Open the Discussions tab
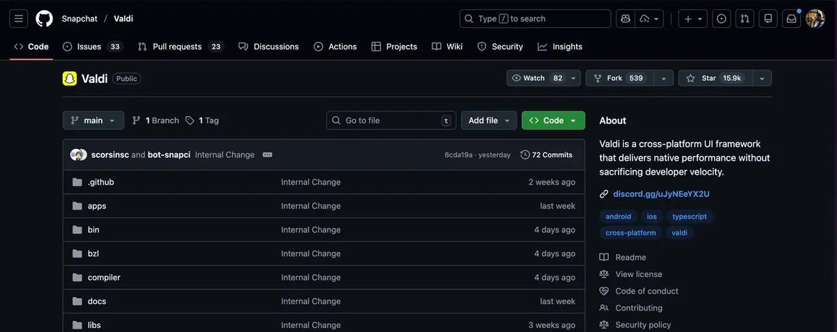 pos(269,47)
